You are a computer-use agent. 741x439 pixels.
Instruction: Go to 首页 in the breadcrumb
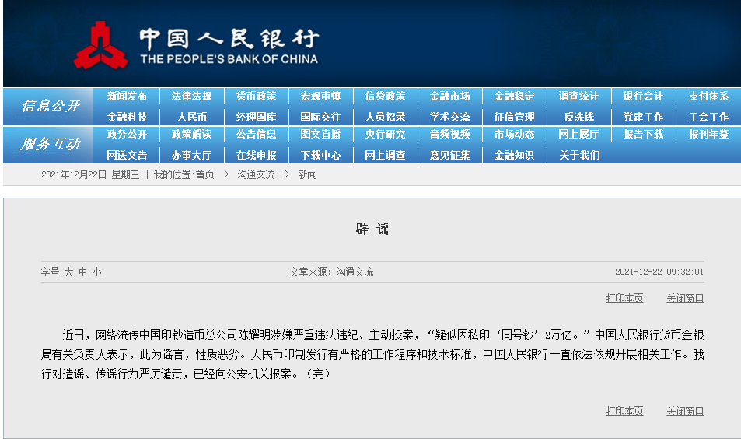[204, 174]
